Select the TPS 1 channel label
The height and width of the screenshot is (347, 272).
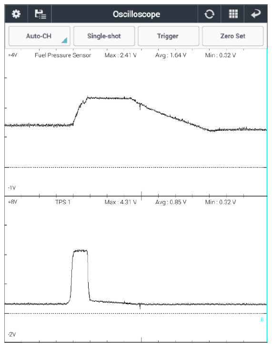pos(63,202)
